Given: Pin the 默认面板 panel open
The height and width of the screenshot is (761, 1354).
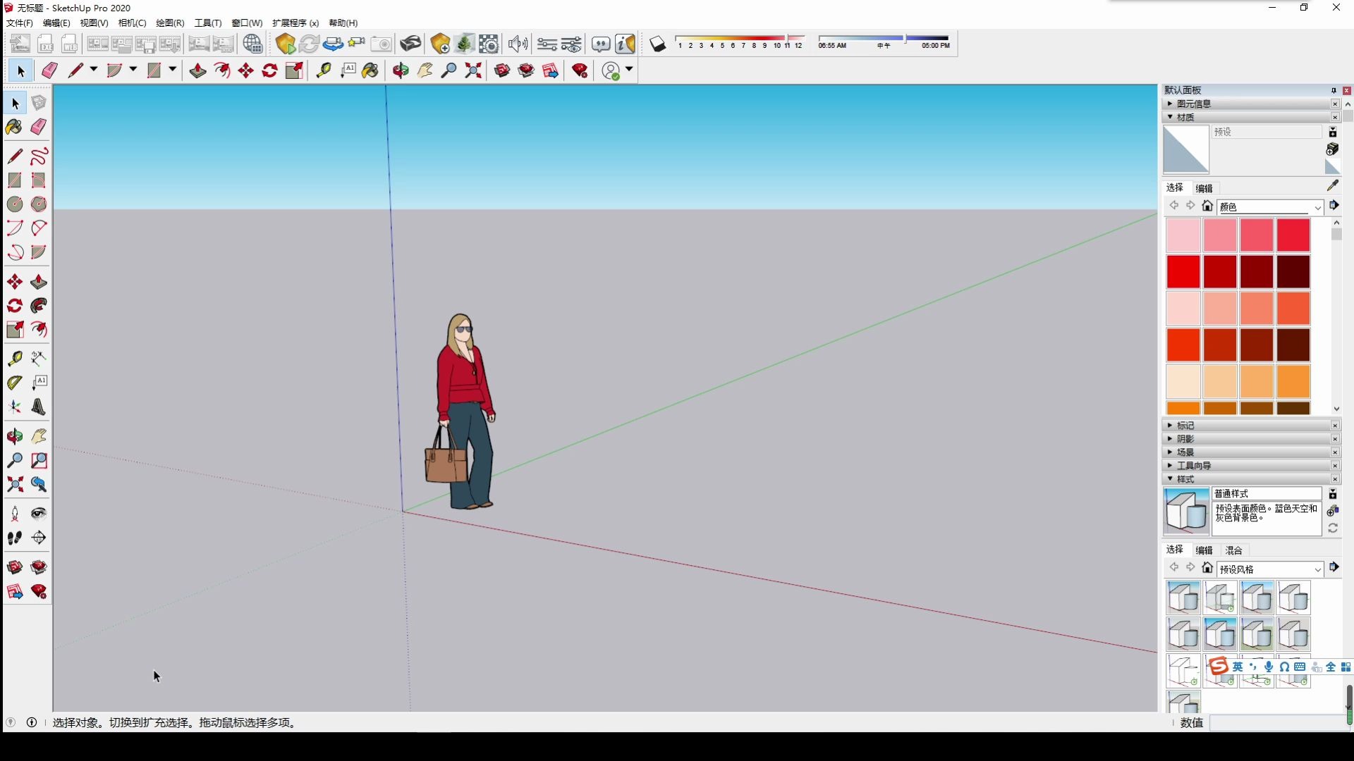Looking at the screenshot, I should click(x=1334, y=90).
